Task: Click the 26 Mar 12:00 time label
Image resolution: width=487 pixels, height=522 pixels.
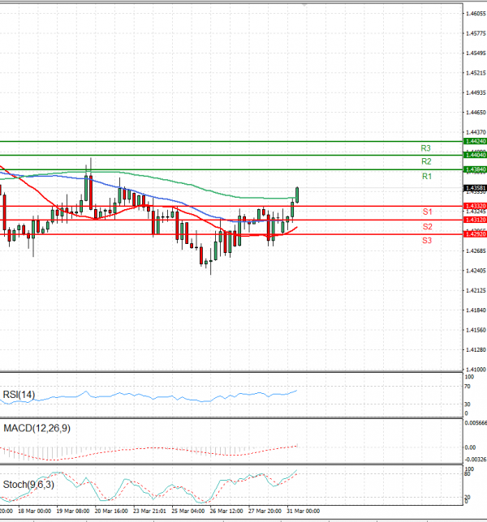Action: click(226, 511)
